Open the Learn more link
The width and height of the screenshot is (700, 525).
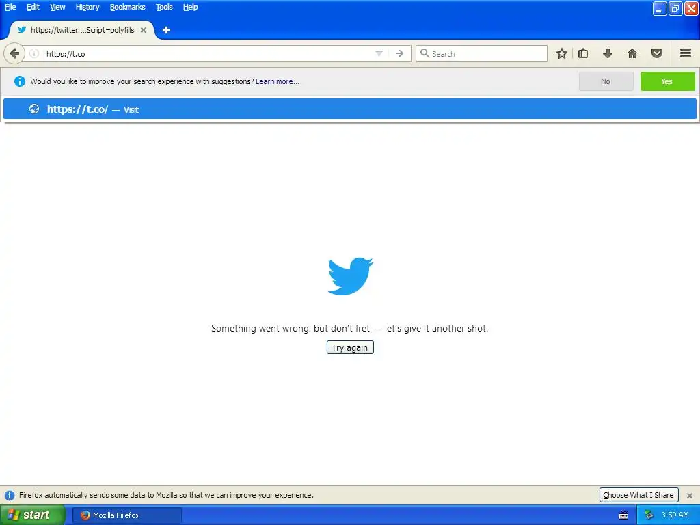(278, 82)
